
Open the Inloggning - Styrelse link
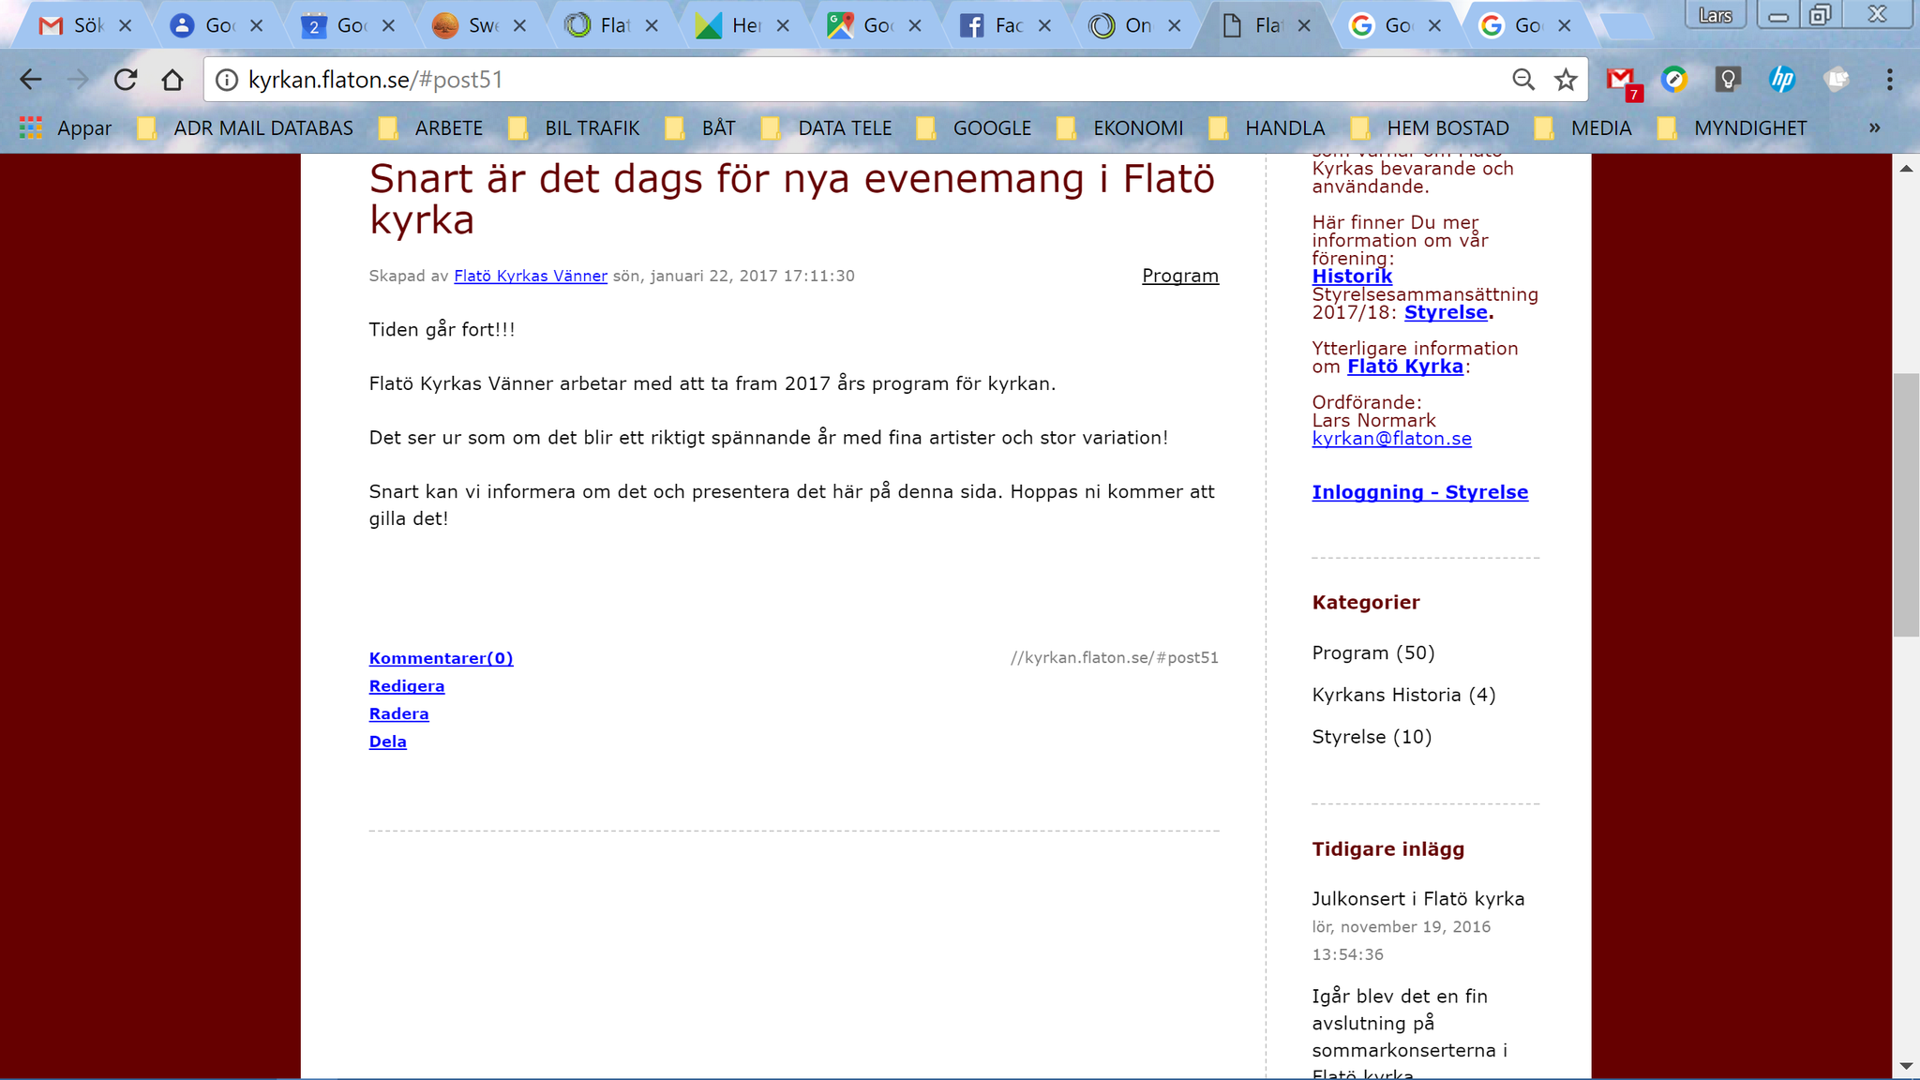(x=1419, y=492)
